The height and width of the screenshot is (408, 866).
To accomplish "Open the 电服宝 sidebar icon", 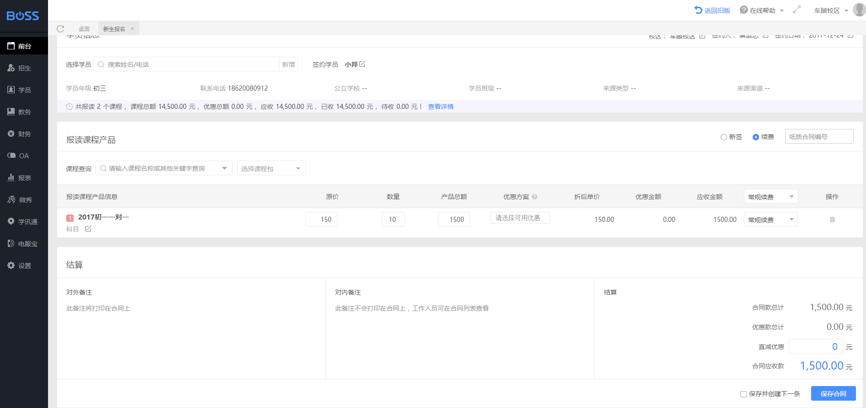I will coord(11,243).
